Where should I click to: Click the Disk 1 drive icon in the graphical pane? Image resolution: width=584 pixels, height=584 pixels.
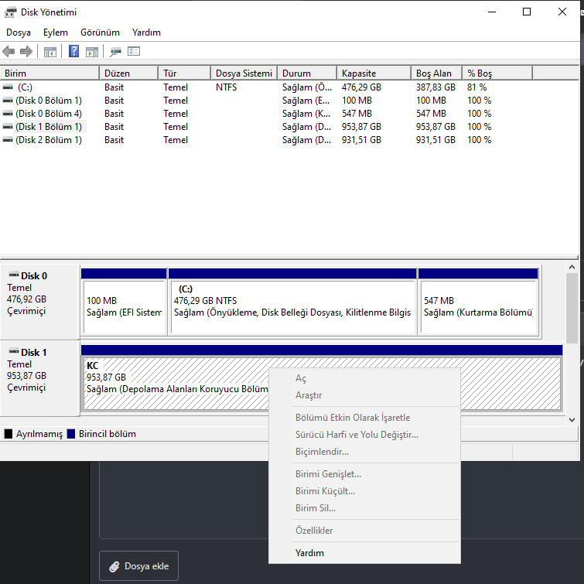point(14,351)
